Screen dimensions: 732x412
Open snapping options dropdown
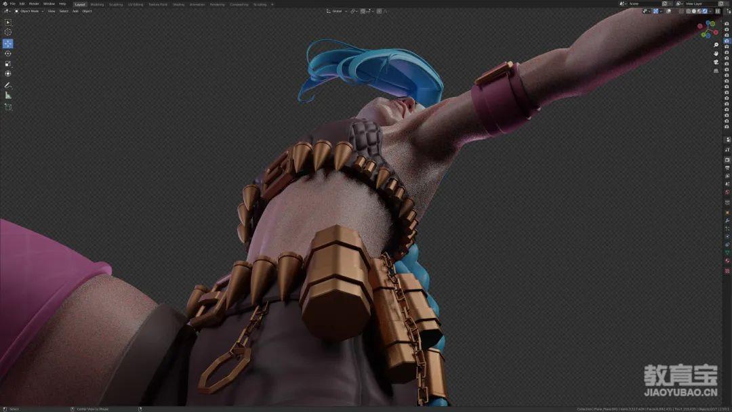click(x=370, y=12)
